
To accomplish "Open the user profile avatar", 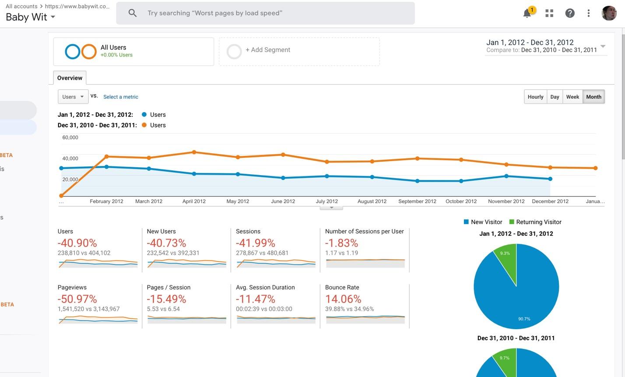I will tap(609, 13).
